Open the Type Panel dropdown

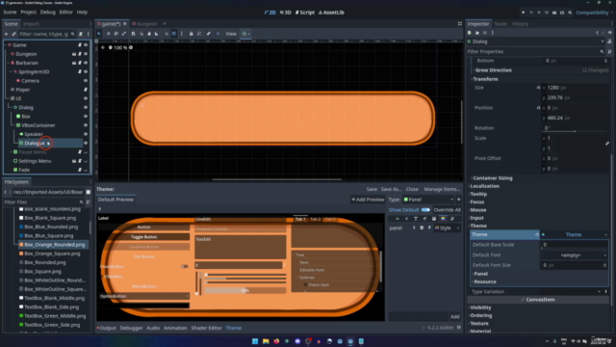428,200
